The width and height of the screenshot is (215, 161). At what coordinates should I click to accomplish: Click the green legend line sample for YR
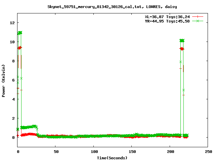tap(198, 21)
